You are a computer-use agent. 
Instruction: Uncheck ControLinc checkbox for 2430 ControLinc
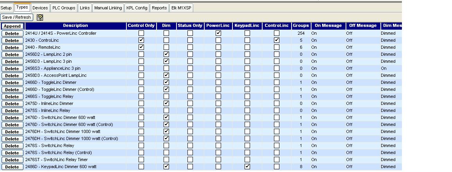277,40
